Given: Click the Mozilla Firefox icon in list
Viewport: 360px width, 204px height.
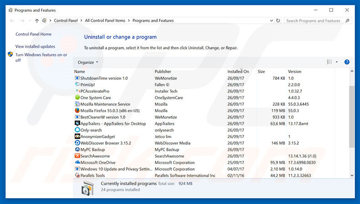Looking at the screenshot, I should [77, 110].
